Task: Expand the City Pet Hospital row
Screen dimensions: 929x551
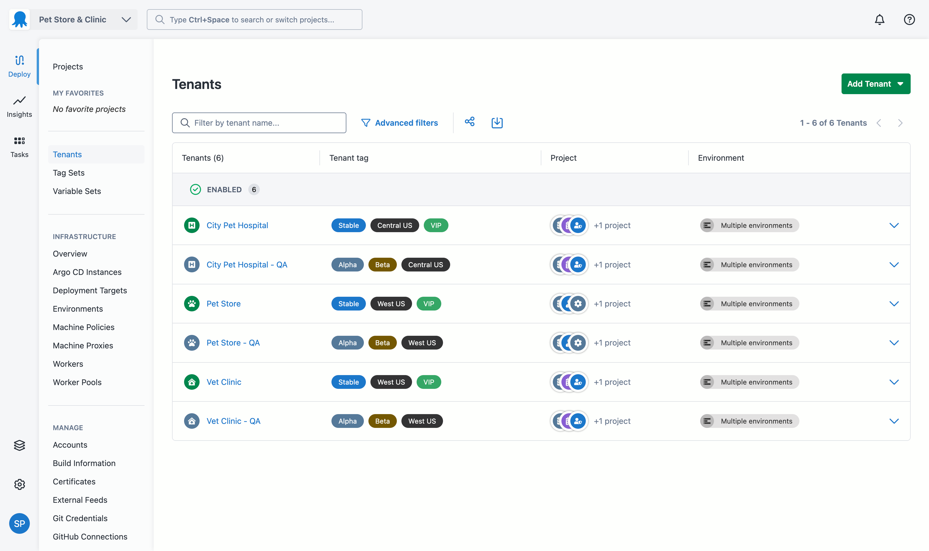Action: pyautogui.click(x=894, y=225)
